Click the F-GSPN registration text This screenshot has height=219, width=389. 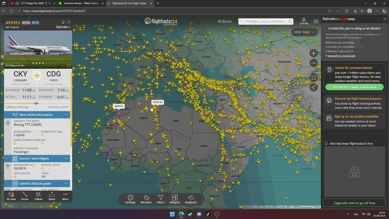coord(19,135)
